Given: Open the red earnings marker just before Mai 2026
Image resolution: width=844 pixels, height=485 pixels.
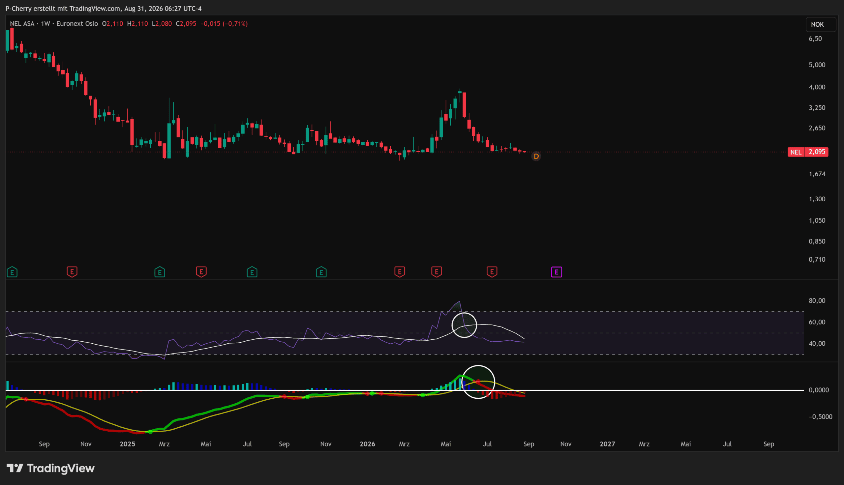Looking at the screenshot, I should pyautogui.click(x=437, y=272).
